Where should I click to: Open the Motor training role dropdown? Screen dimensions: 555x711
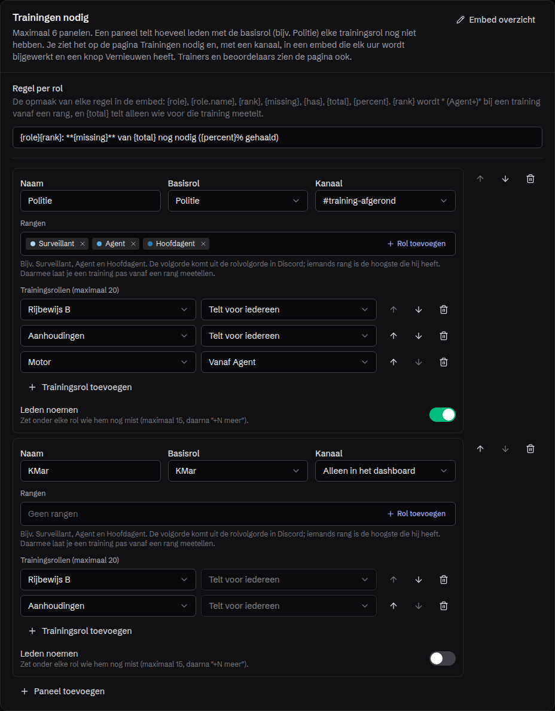[x=108, y=362]
